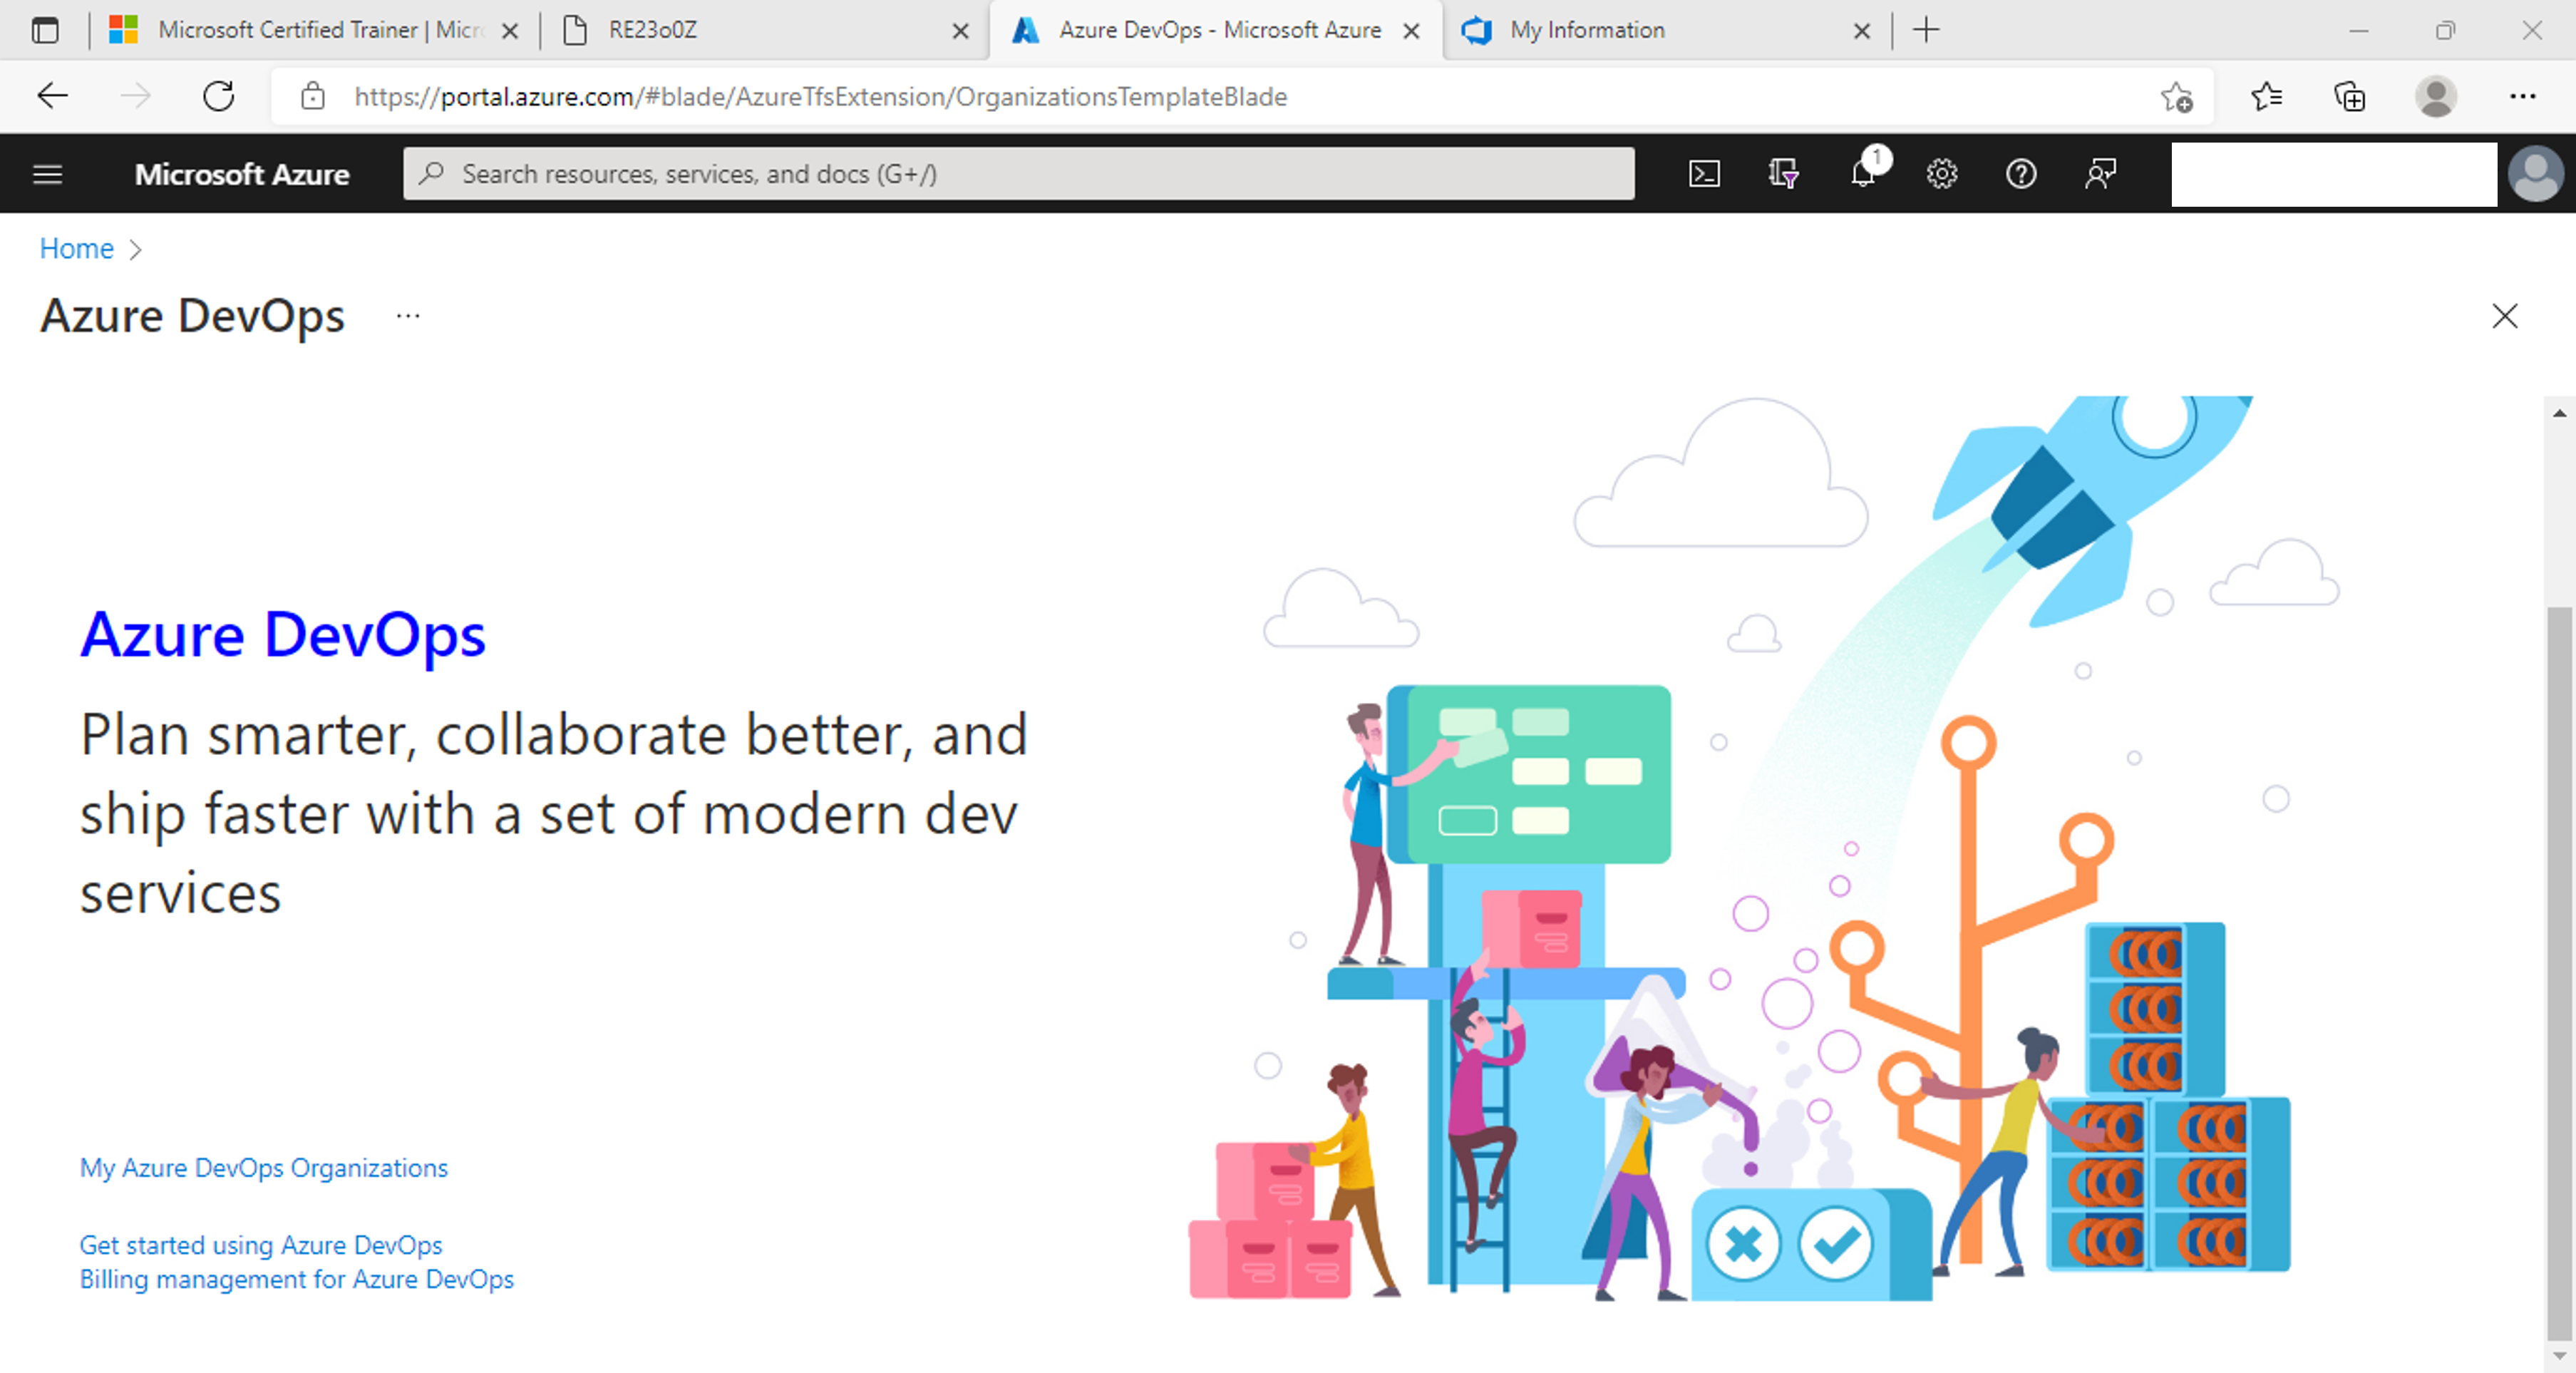This screenshot has width=2576, height=1373.
Task: Focus the Search resources, services, and docs box
Action: pos(1019,174)
